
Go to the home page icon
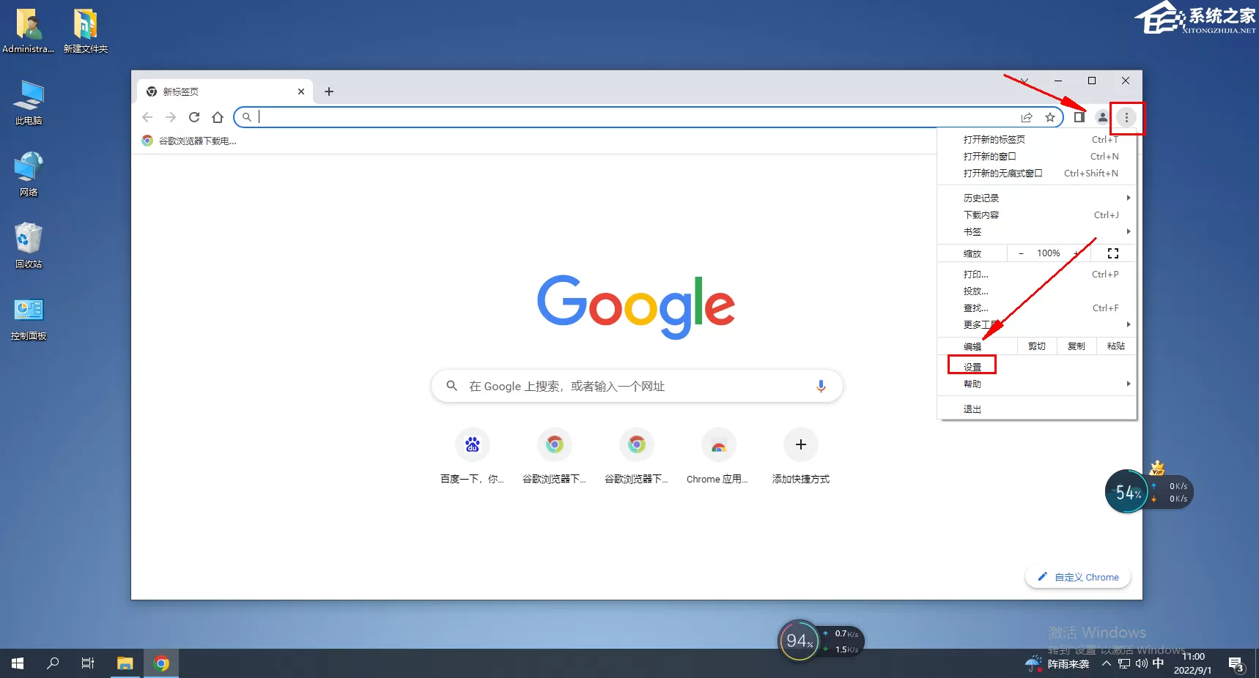tap(218, 117)
